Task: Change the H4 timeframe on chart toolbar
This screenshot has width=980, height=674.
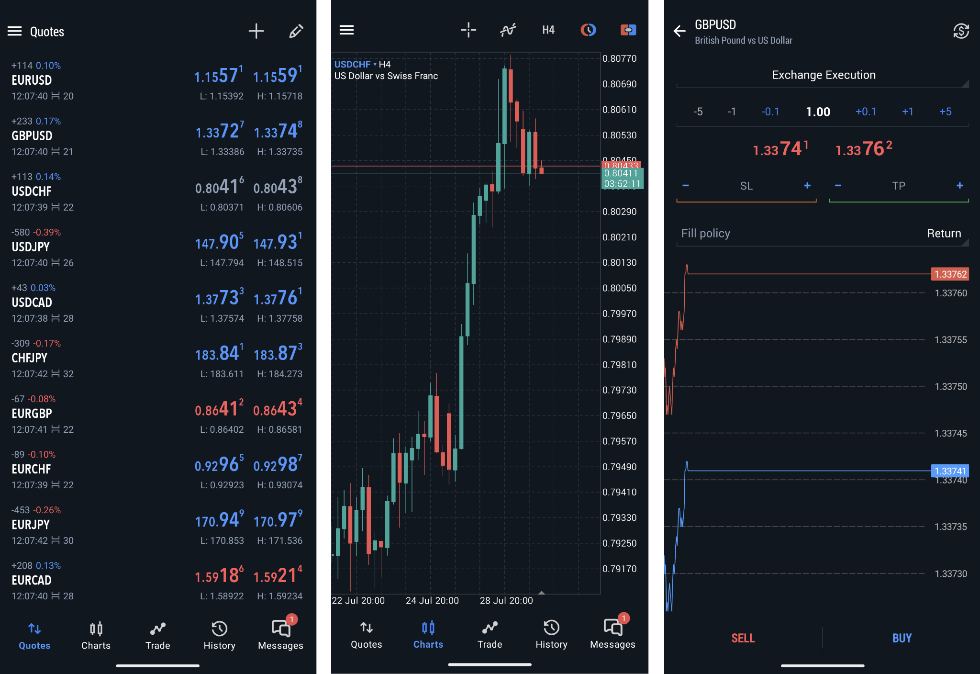Action: (x=548, y=30)
